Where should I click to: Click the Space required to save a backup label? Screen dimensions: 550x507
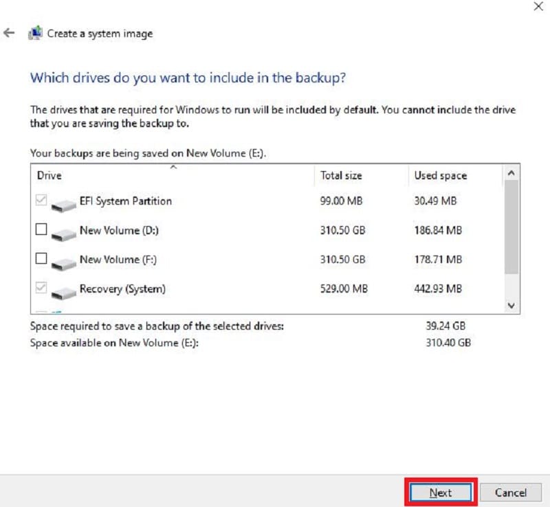point(157,326)
